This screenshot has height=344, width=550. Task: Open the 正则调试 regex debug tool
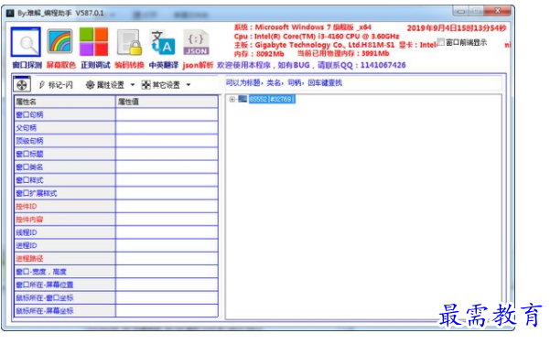click(93, 42)
